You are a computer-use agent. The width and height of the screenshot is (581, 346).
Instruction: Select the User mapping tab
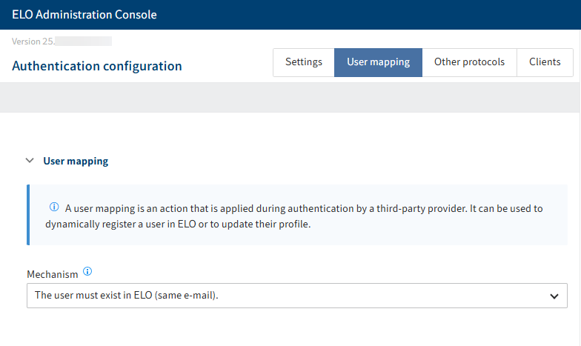[x=378, y=62]
